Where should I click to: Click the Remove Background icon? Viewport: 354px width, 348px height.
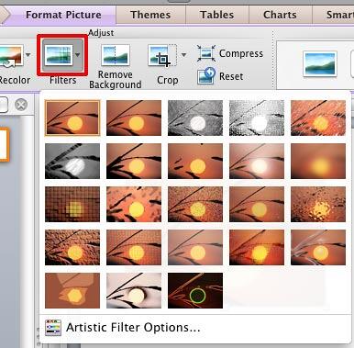pos(116,55)
